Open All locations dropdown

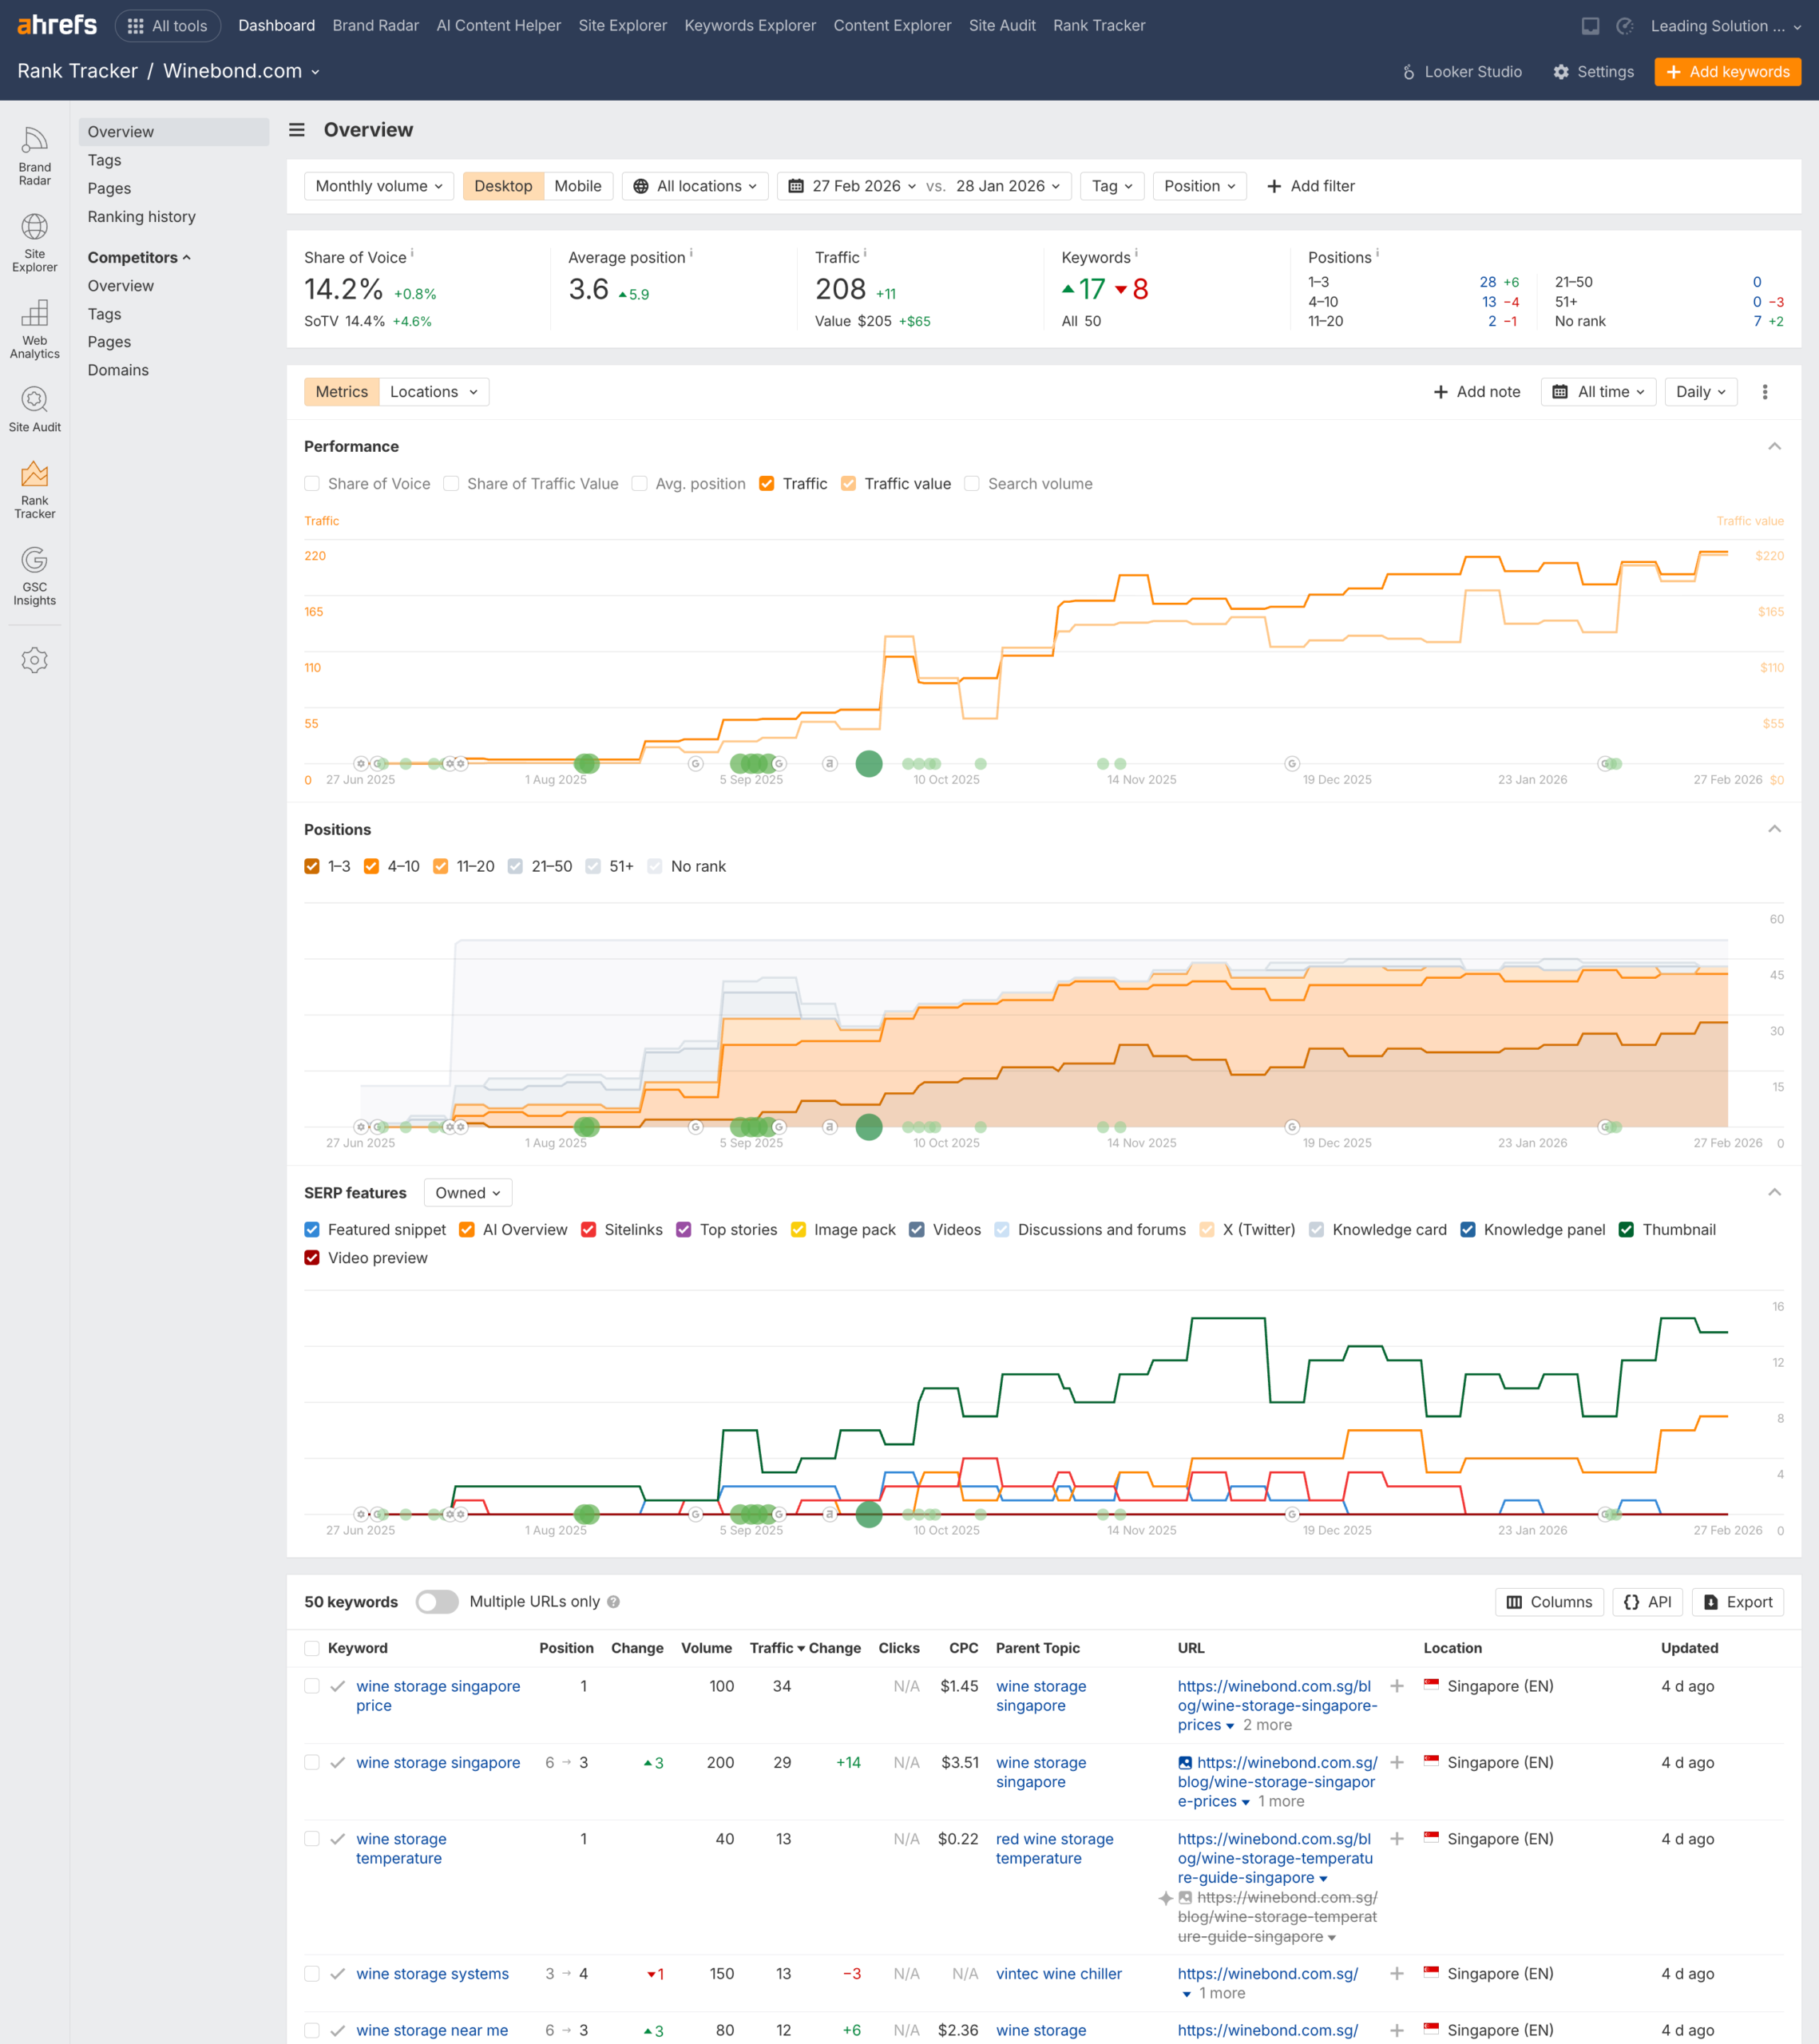click(695, 186)
